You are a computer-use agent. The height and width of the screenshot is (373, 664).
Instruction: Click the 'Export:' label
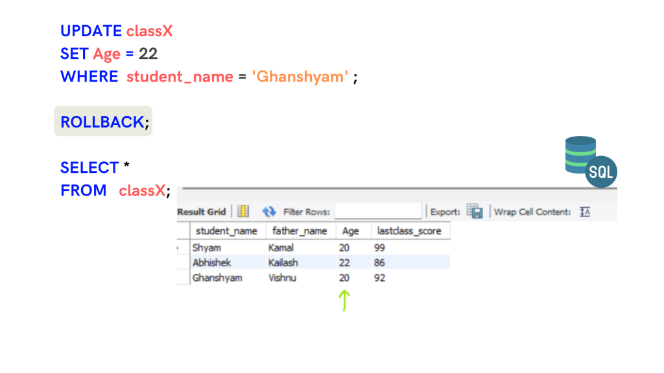click(x=445, y=212)
